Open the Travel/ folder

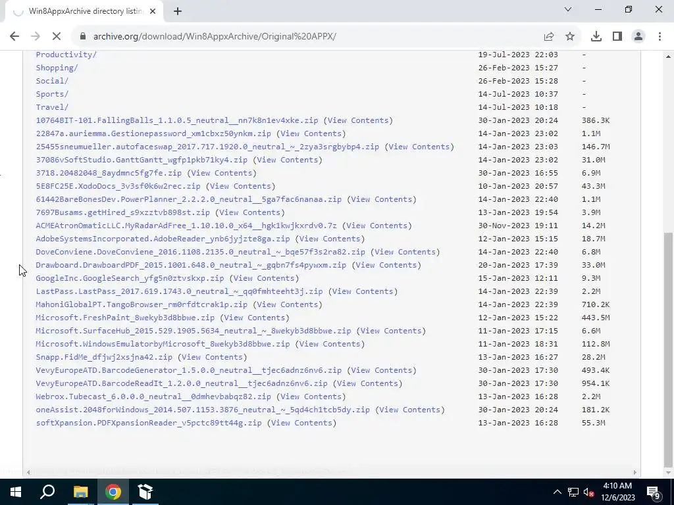[x=52, y=107]
